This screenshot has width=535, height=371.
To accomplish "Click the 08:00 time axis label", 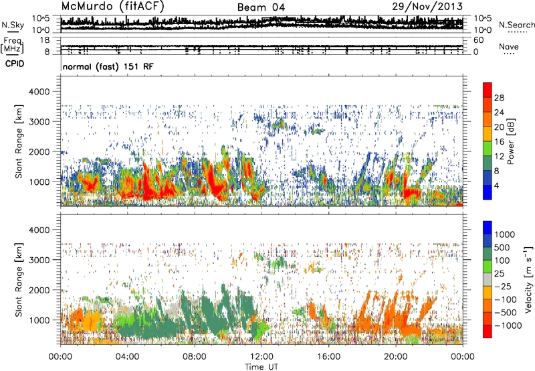I will click(x=195, y=357).
